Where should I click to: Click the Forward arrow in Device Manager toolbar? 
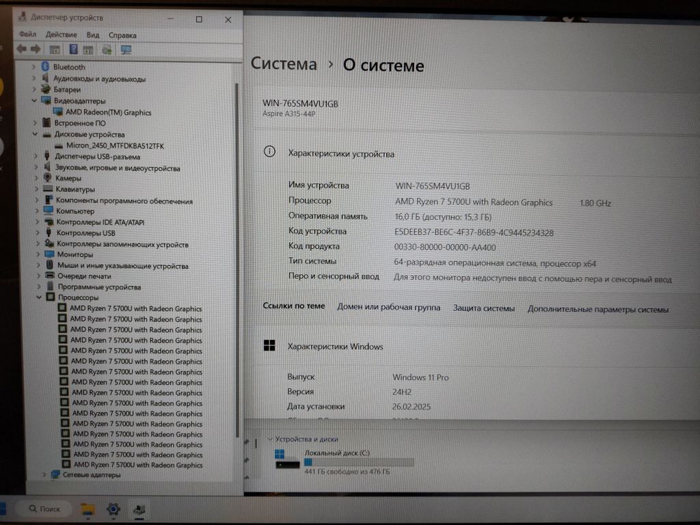pos(36,49)
